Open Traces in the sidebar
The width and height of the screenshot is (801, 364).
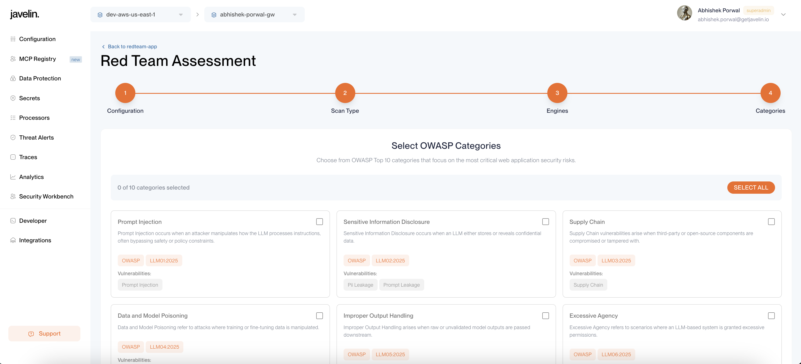(28, 157)
